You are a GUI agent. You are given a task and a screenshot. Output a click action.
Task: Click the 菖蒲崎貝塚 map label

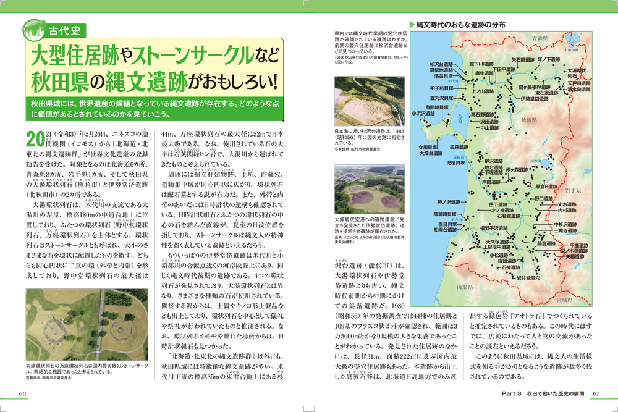pyautogui.click(x=445, y=214)
